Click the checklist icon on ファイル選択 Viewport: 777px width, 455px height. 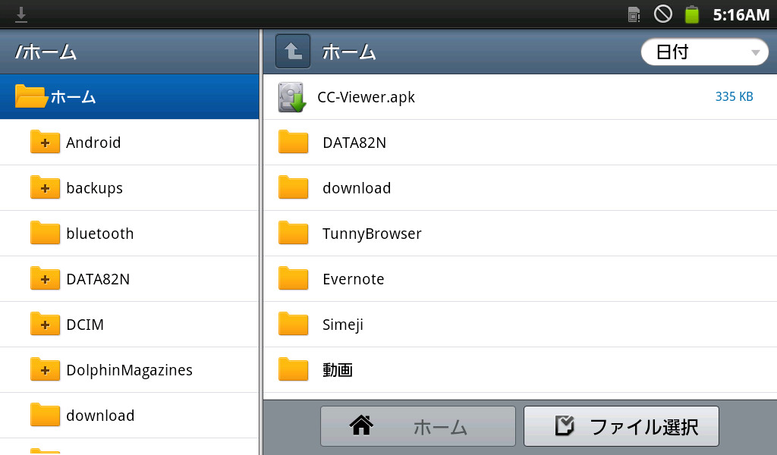[x=563, y=425]
